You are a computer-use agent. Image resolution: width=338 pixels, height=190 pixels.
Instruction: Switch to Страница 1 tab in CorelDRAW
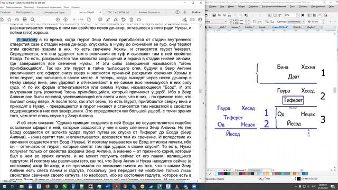pyautogui.click(x=240, y=170)
